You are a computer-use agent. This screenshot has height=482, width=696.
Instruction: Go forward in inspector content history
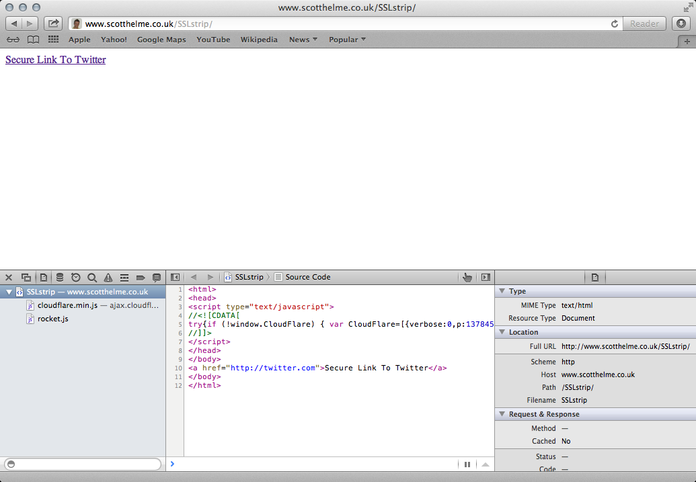[210, 278]
